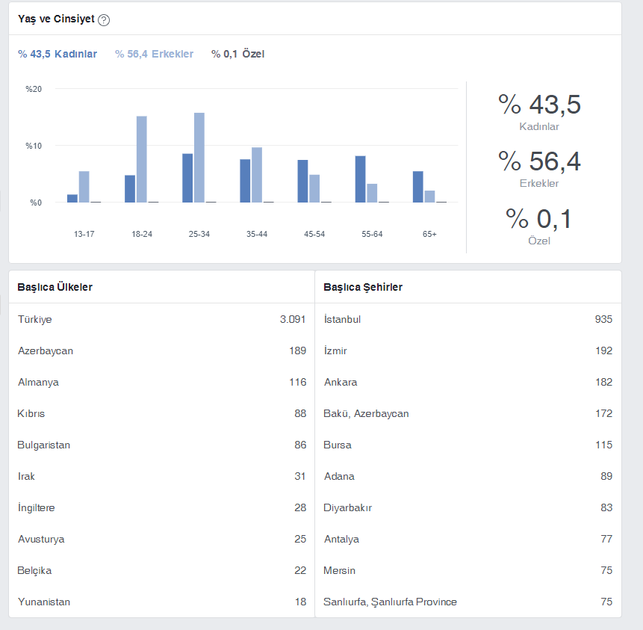Select the Ankara city row
Image resolution: width=643 pixels, height=630 pixels.
(x=468, y=382)
